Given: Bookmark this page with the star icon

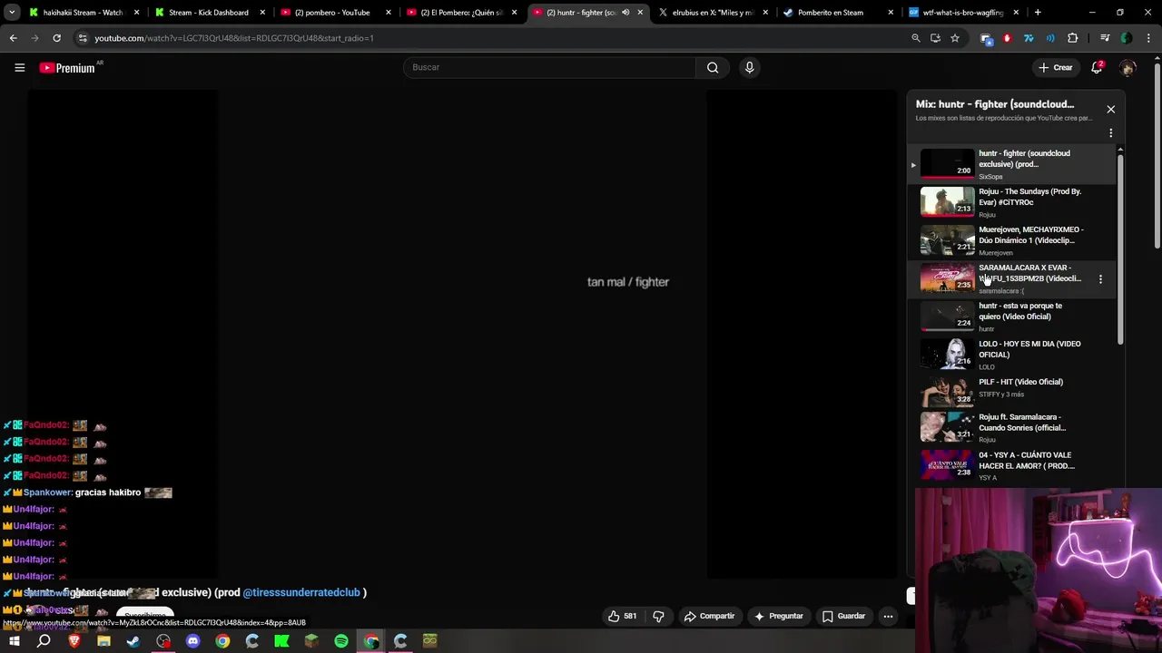Looking at the screenshot, I should click(955, 38).
